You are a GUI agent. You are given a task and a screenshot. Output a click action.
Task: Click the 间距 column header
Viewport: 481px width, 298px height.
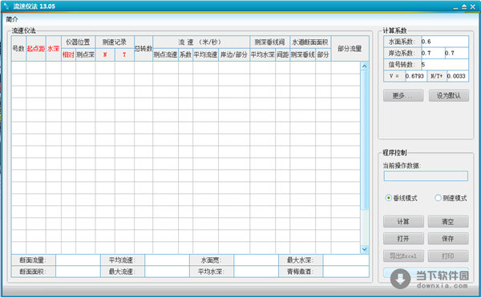click(x=282, y=54)
